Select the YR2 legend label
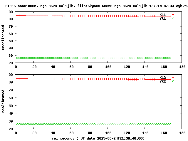Viewport: 188px width, 141px height. pos(162,81)
